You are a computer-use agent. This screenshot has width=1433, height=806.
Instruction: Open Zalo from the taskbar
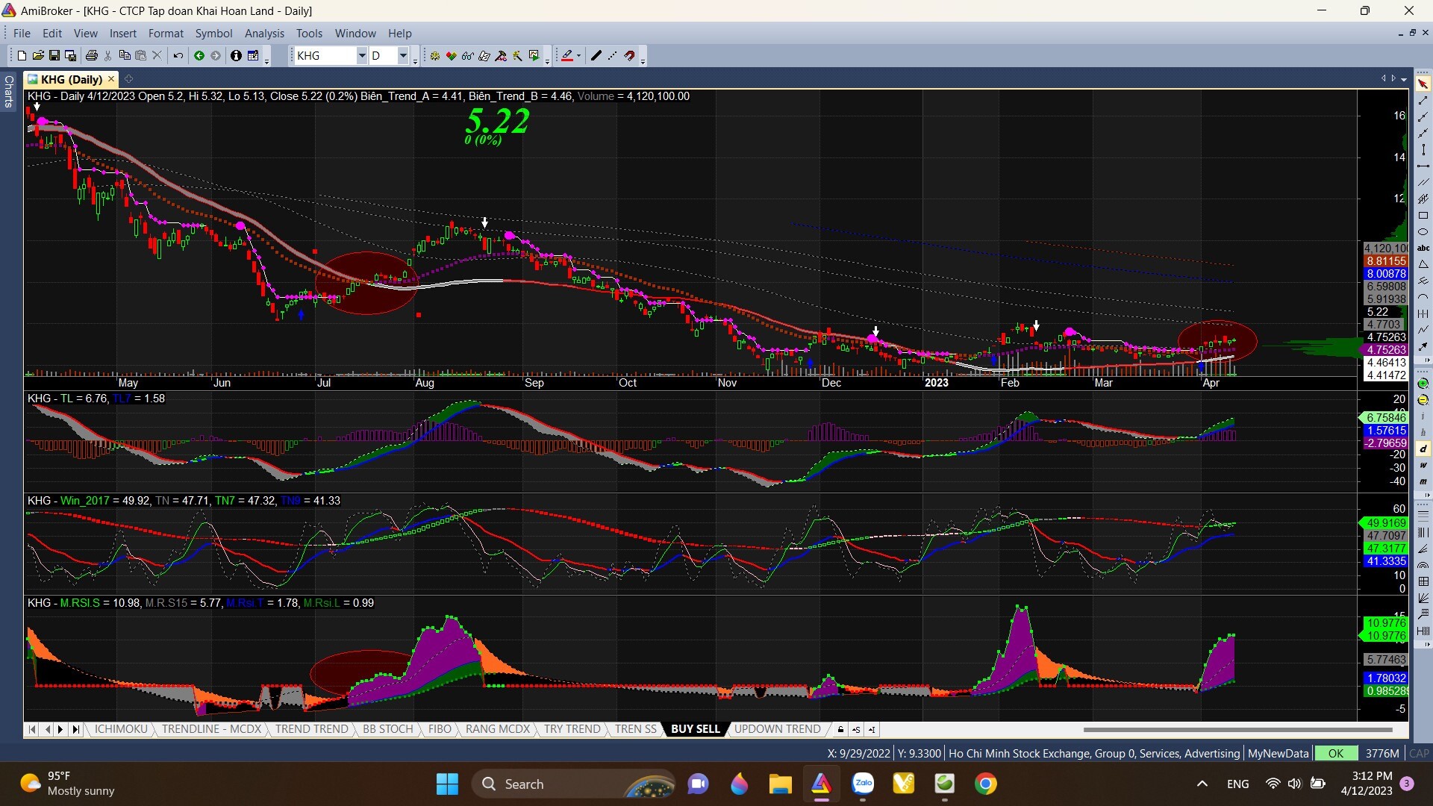click(x=864, y=784)
